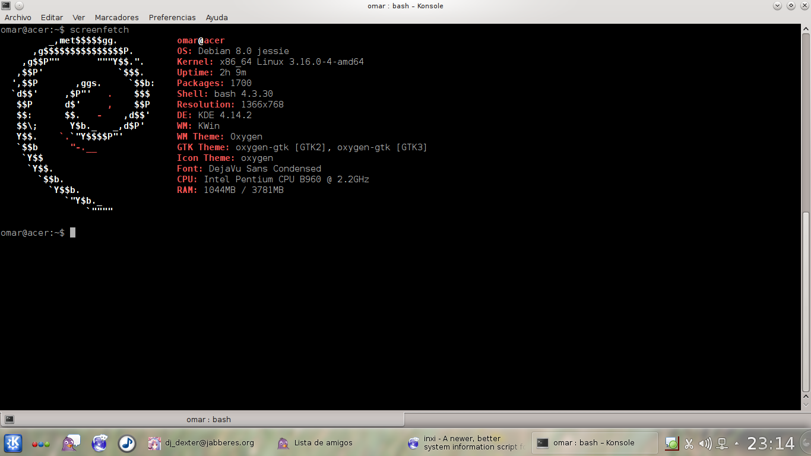811x456 pixels.
Task: Click the terminal prompt cursor line
Action: pos(38,233)
